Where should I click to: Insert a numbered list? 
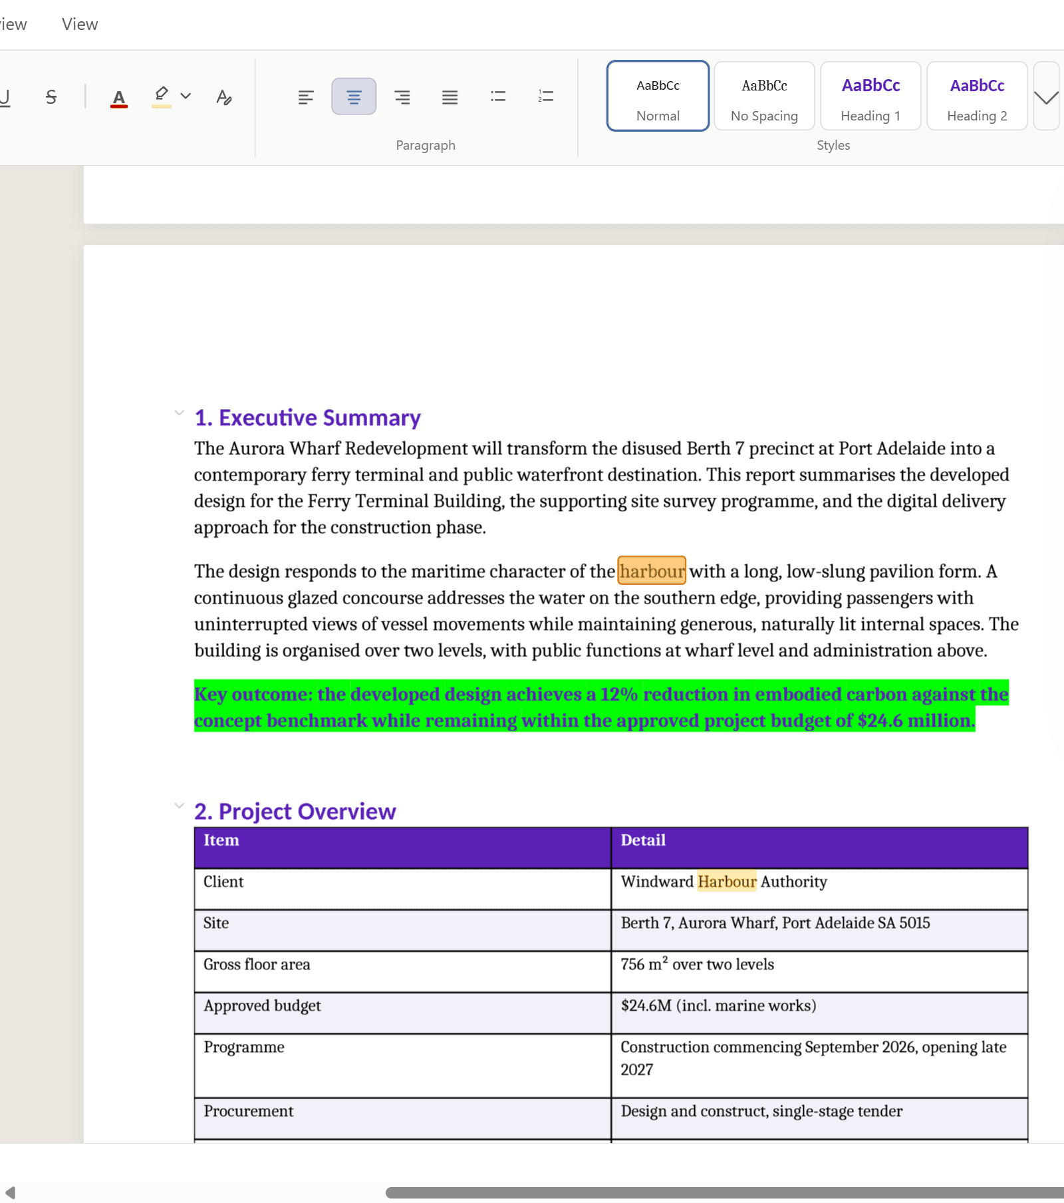(x=546, y=97)
